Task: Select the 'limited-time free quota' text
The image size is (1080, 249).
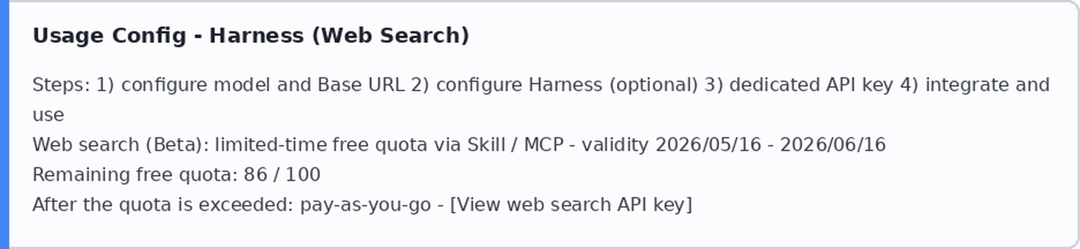Action: click(321, 145)
